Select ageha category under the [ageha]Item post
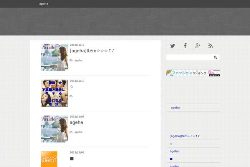The image size is (250, 167). (78, 61)
